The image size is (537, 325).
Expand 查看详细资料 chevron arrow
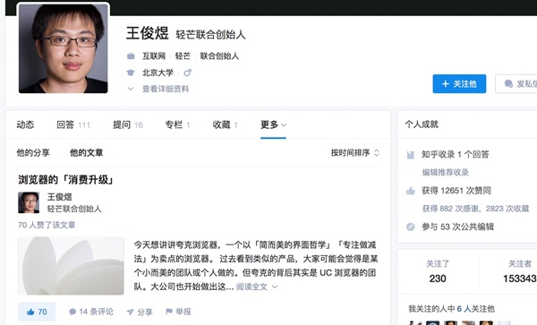coord(130,89)
